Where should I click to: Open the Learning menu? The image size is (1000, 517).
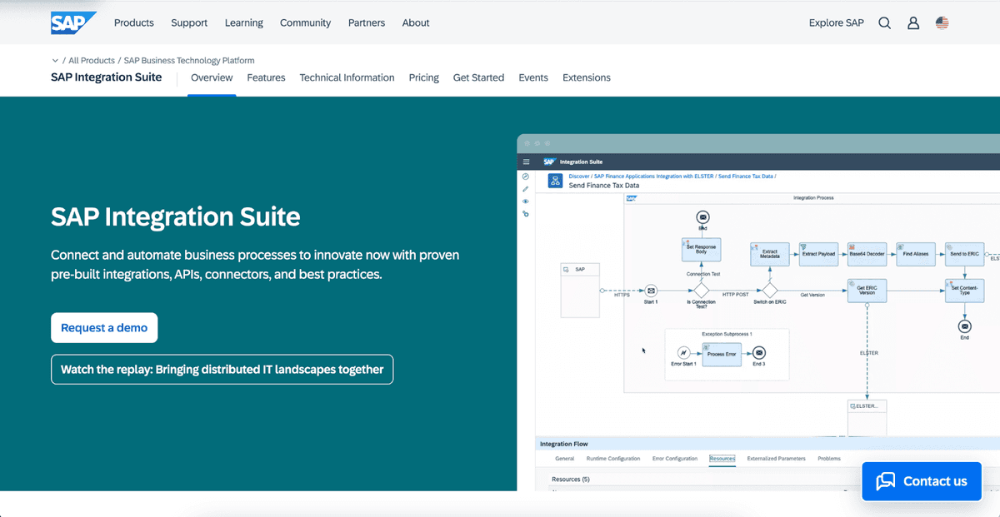[243, 23]
